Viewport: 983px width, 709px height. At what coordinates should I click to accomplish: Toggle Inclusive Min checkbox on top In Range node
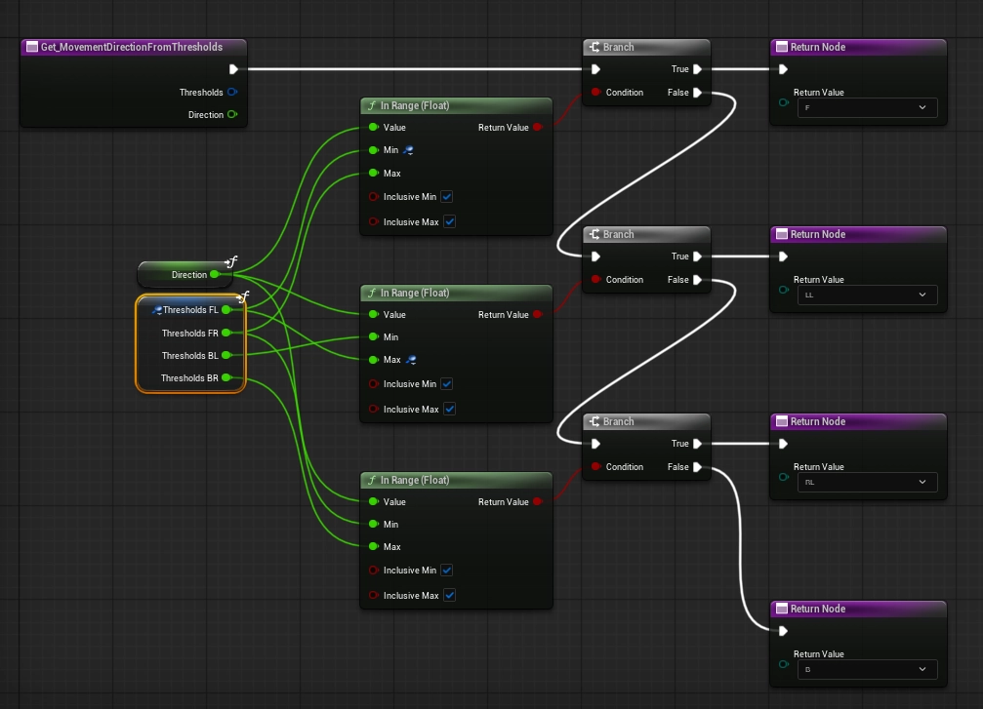[x=447, y=197]
